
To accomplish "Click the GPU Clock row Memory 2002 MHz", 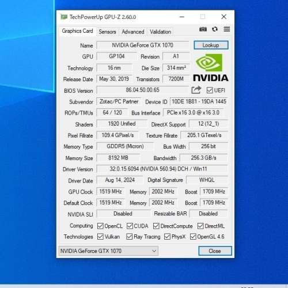I will [163, 191].
